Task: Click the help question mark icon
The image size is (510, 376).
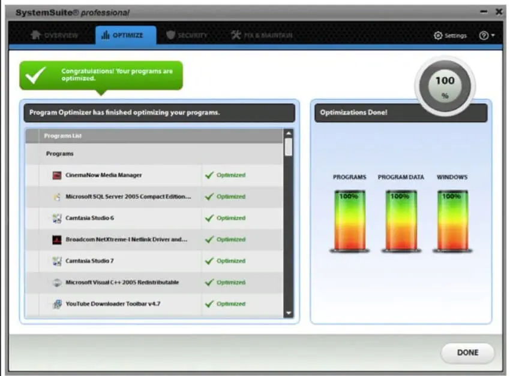Action: (x=484, y=35)
